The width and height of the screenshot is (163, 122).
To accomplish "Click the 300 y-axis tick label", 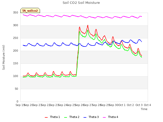I will (x=16, y=25).
